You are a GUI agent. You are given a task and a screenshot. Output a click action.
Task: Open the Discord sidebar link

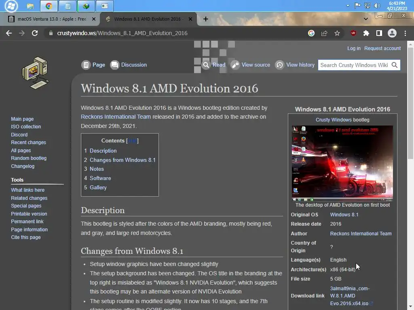[x=19, y=134]
